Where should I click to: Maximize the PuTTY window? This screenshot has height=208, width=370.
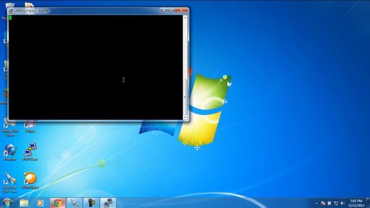click(x=171, y=10)
